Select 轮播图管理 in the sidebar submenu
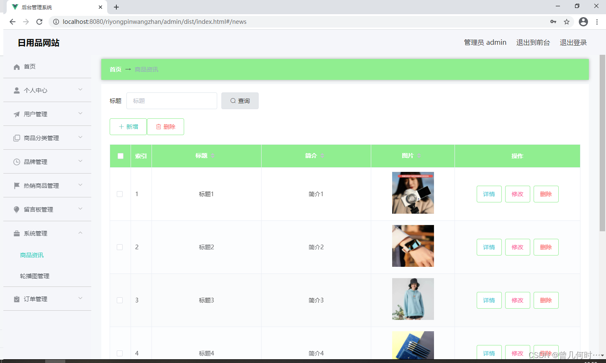Screen dimensions: 606x363 tap(35, 276)
